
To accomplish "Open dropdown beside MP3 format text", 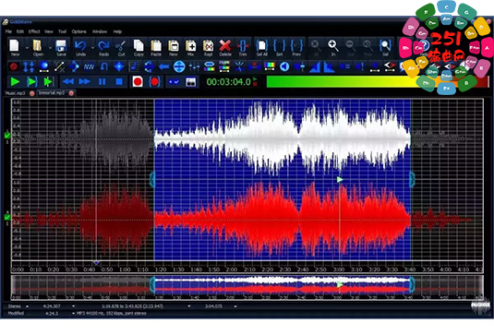I will coord(73,313).
